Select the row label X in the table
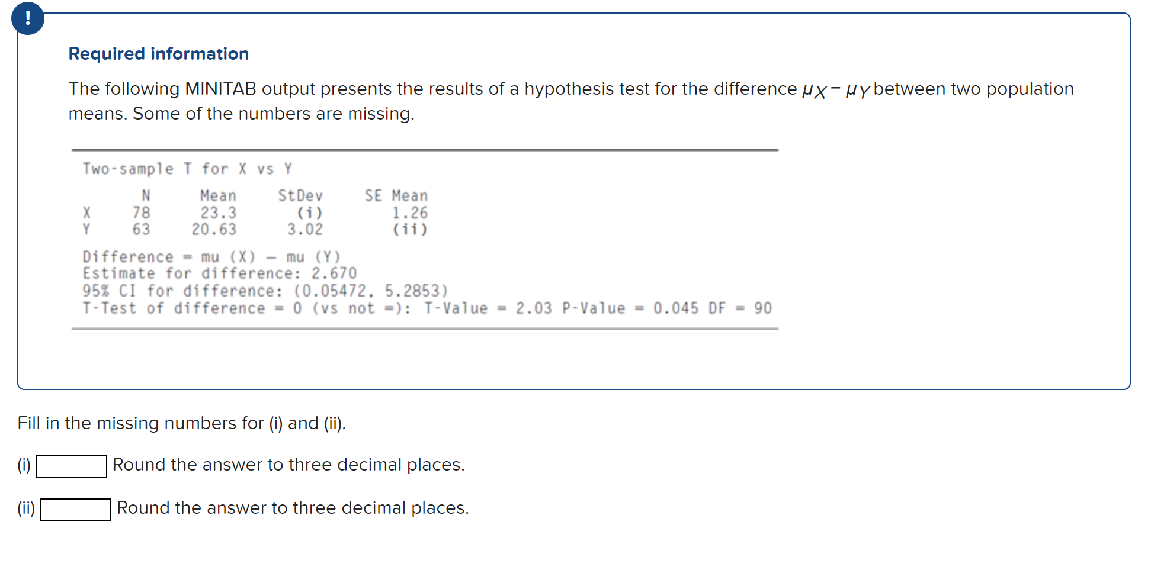Screen dimensions: 1167x573 86,213
